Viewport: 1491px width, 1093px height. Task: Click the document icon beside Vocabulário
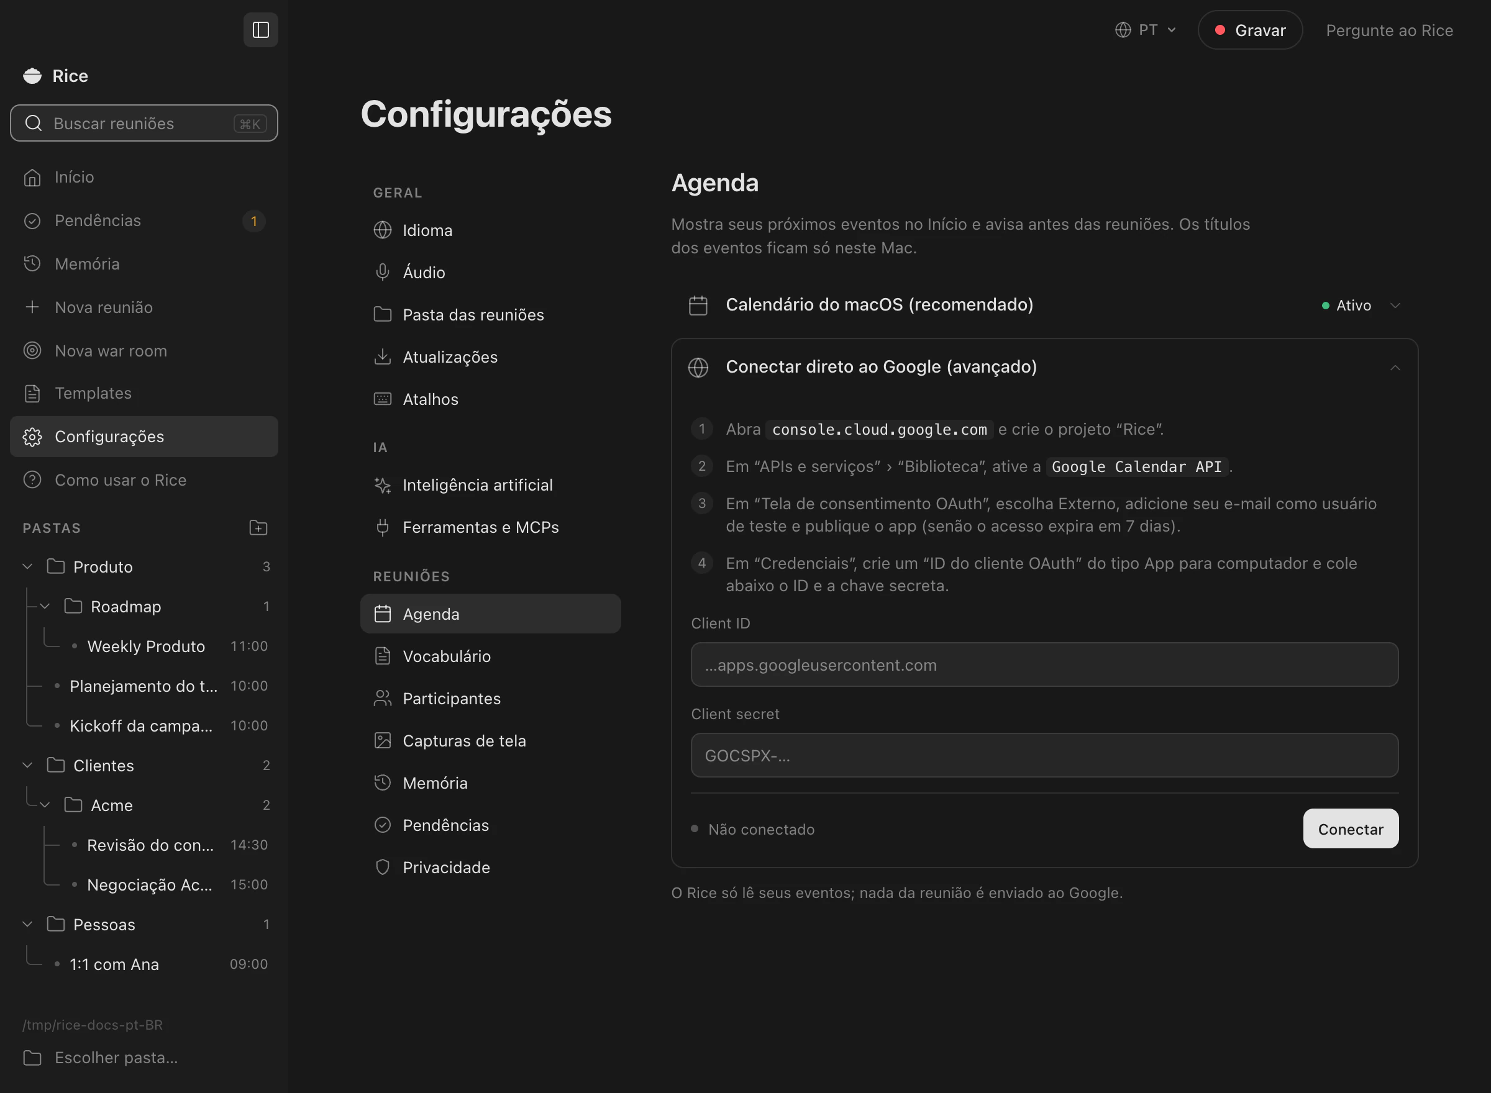(383, 656)
